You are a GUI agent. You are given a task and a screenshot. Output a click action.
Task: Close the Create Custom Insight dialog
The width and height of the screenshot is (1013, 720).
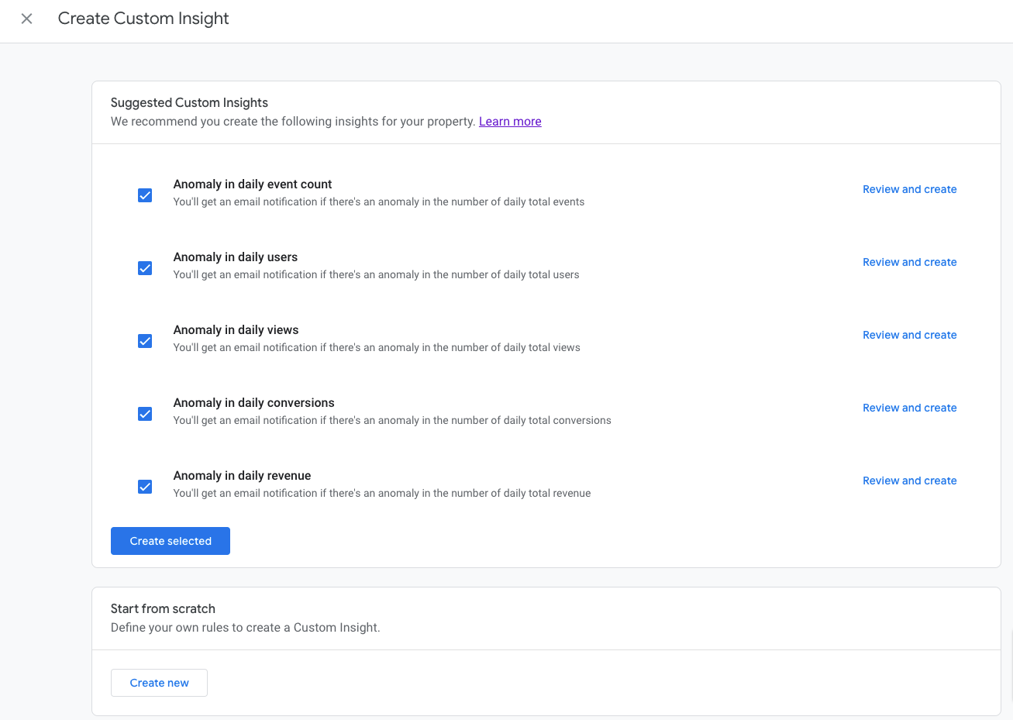point(26,19)
